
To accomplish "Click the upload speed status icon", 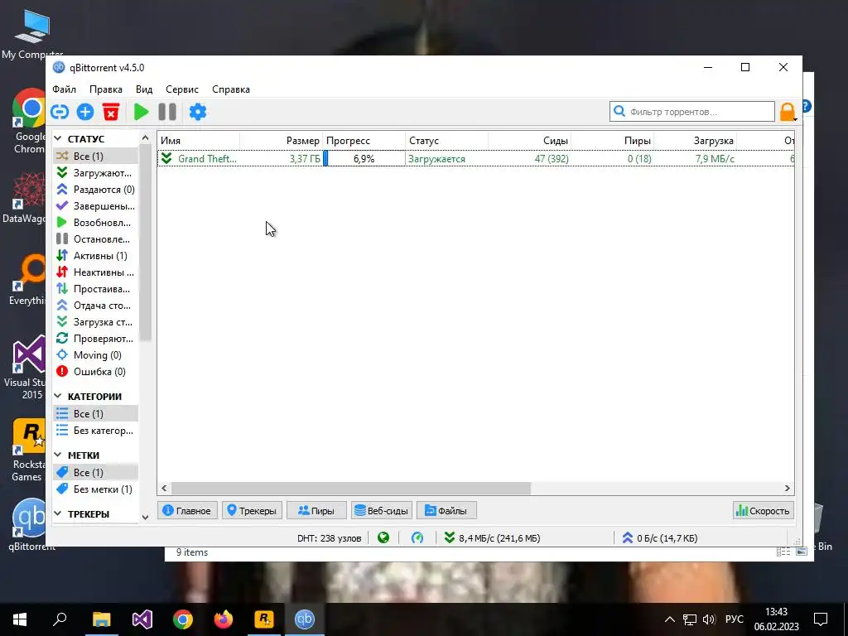I will 628,537.
